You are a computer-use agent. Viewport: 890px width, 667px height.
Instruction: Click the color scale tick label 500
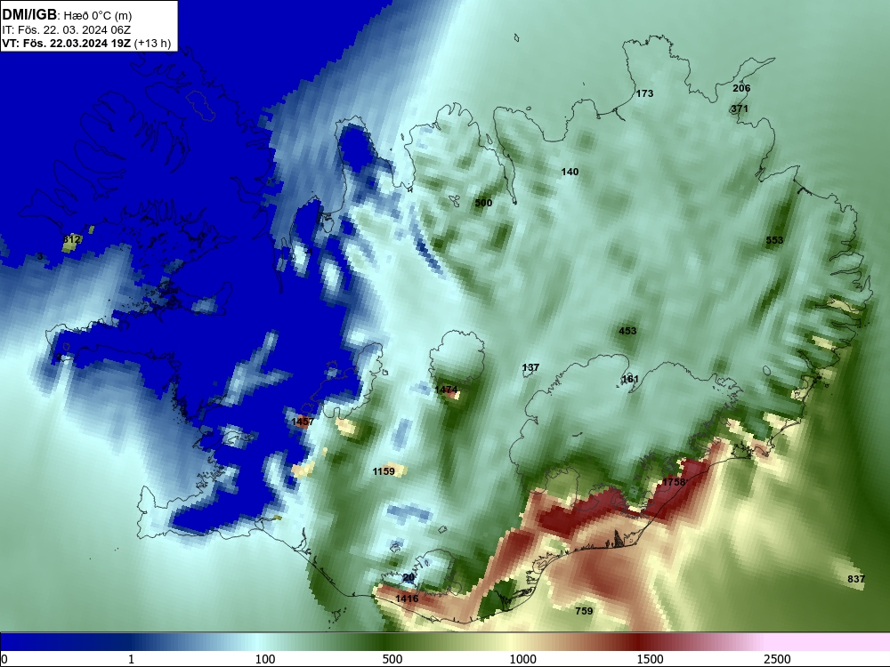(x=392, y=659)
